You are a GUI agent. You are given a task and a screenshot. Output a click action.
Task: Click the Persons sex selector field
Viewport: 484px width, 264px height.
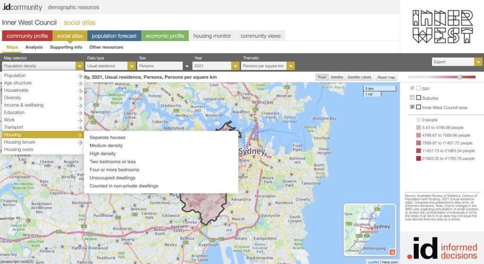pos(160,66)
